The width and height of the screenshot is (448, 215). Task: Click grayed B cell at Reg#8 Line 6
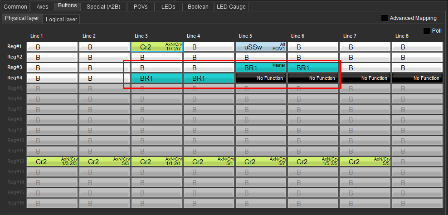pos(313,120)
